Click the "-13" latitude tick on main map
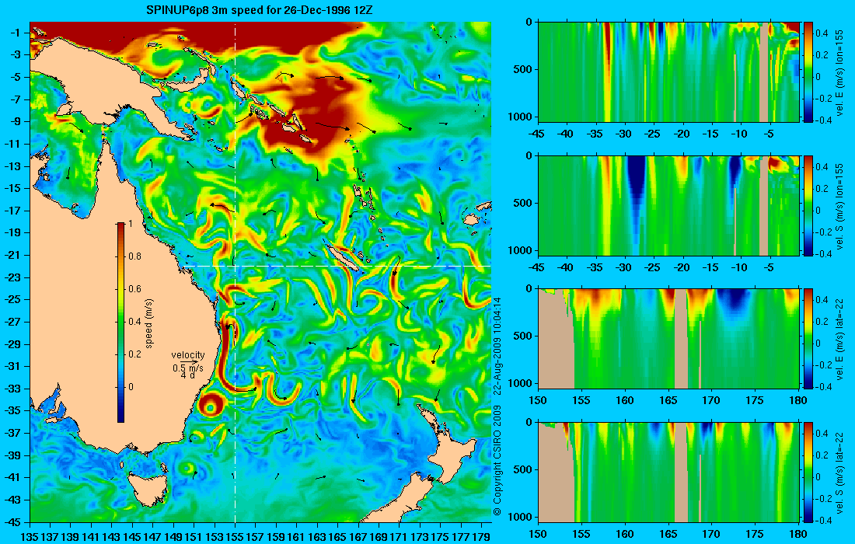Image resolution: width=855 pixels, height=544 pixels. click(14, 166)
